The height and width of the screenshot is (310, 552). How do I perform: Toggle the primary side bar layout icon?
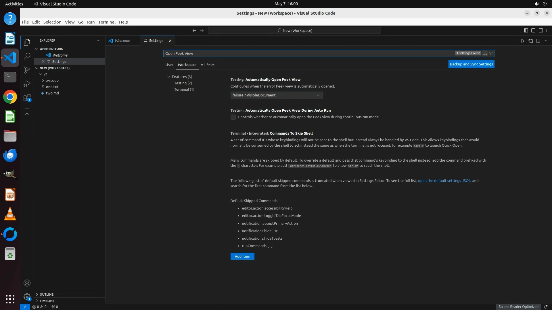526,30
